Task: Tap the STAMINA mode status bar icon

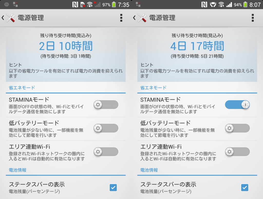Action: click(x=213, y=5)
